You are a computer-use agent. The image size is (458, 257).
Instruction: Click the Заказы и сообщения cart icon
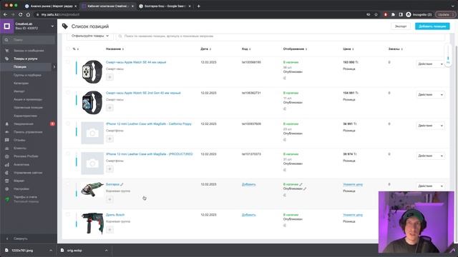point(6,51)
